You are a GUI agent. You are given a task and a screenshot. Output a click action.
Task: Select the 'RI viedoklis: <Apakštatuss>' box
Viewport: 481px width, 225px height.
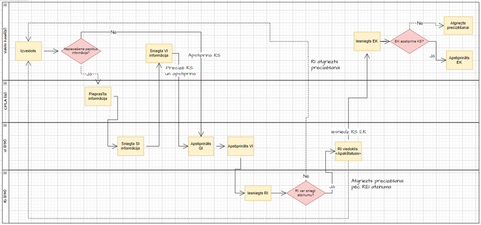(349, 151)
